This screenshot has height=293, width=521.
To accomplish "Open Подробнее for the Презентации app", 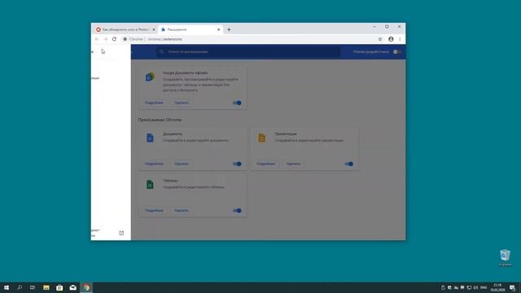I will [266, 164].
